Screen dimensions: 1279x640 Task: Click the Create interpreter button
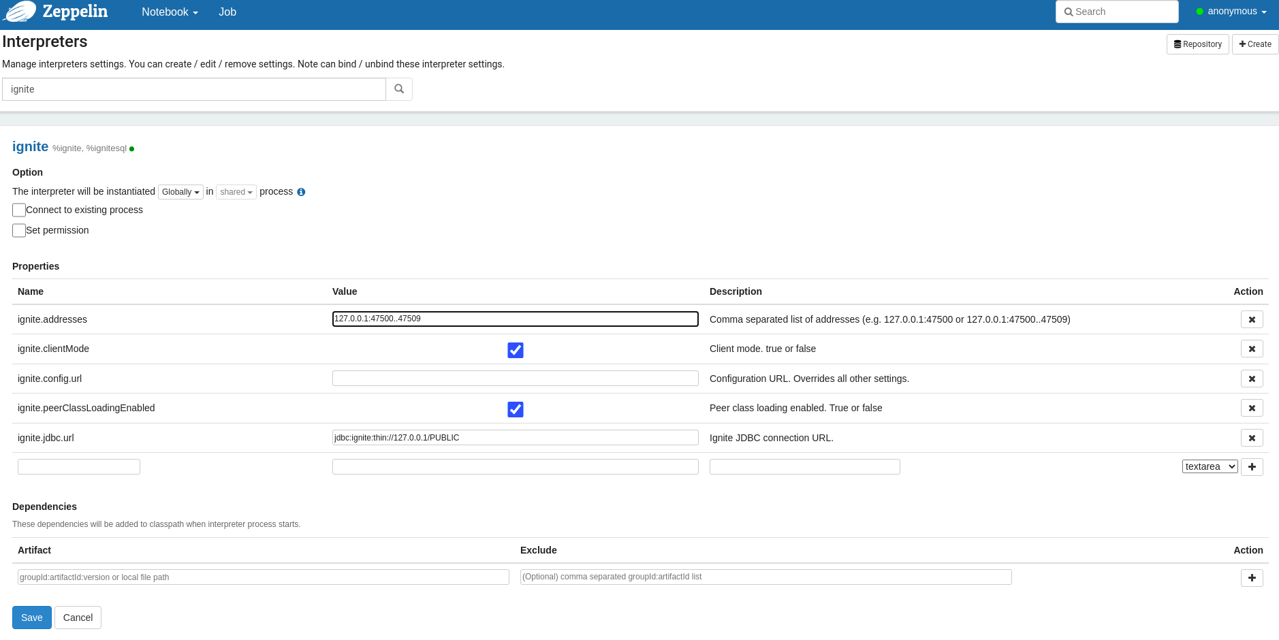[x=1255, y=44]
